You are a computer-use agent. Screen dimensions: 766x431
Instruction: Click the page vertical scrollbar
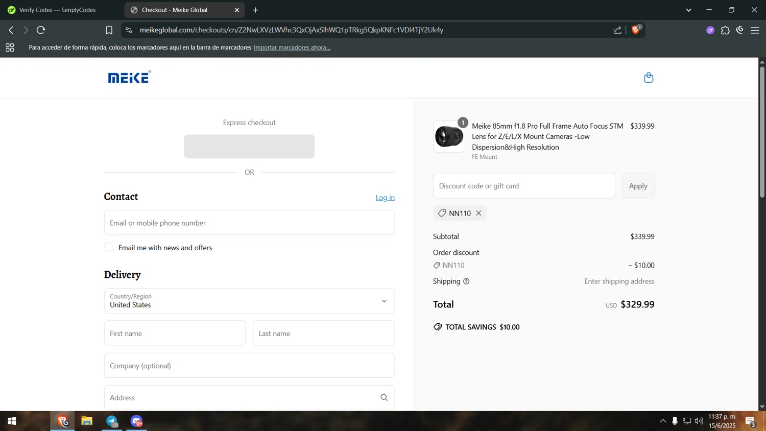[x=762, y=132]
